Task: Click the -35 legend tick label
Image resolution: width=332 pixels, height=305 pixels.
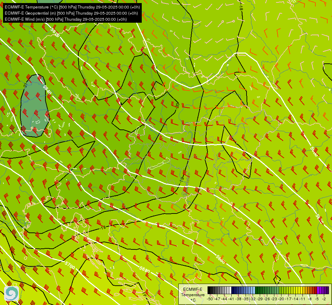Action: (246, 299)
